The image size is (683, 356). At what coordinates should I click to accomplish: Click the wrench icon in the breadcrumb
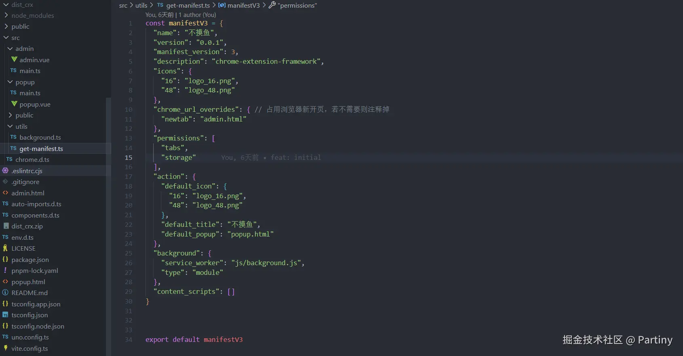pyautogui.click(x=272, y=5)
